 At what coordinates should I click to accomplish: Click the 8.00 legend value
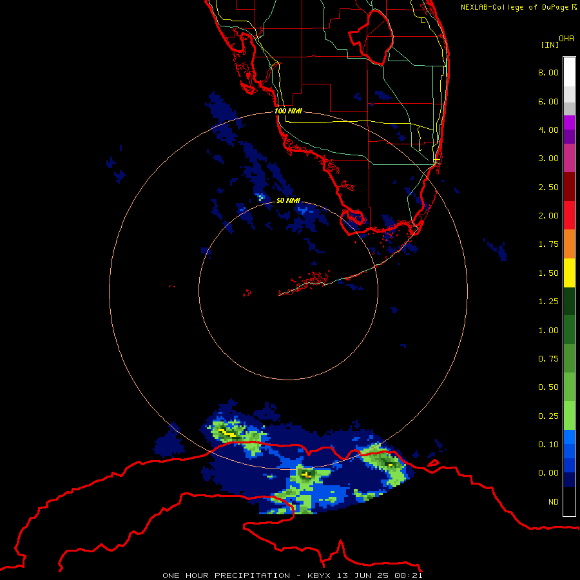548,72
